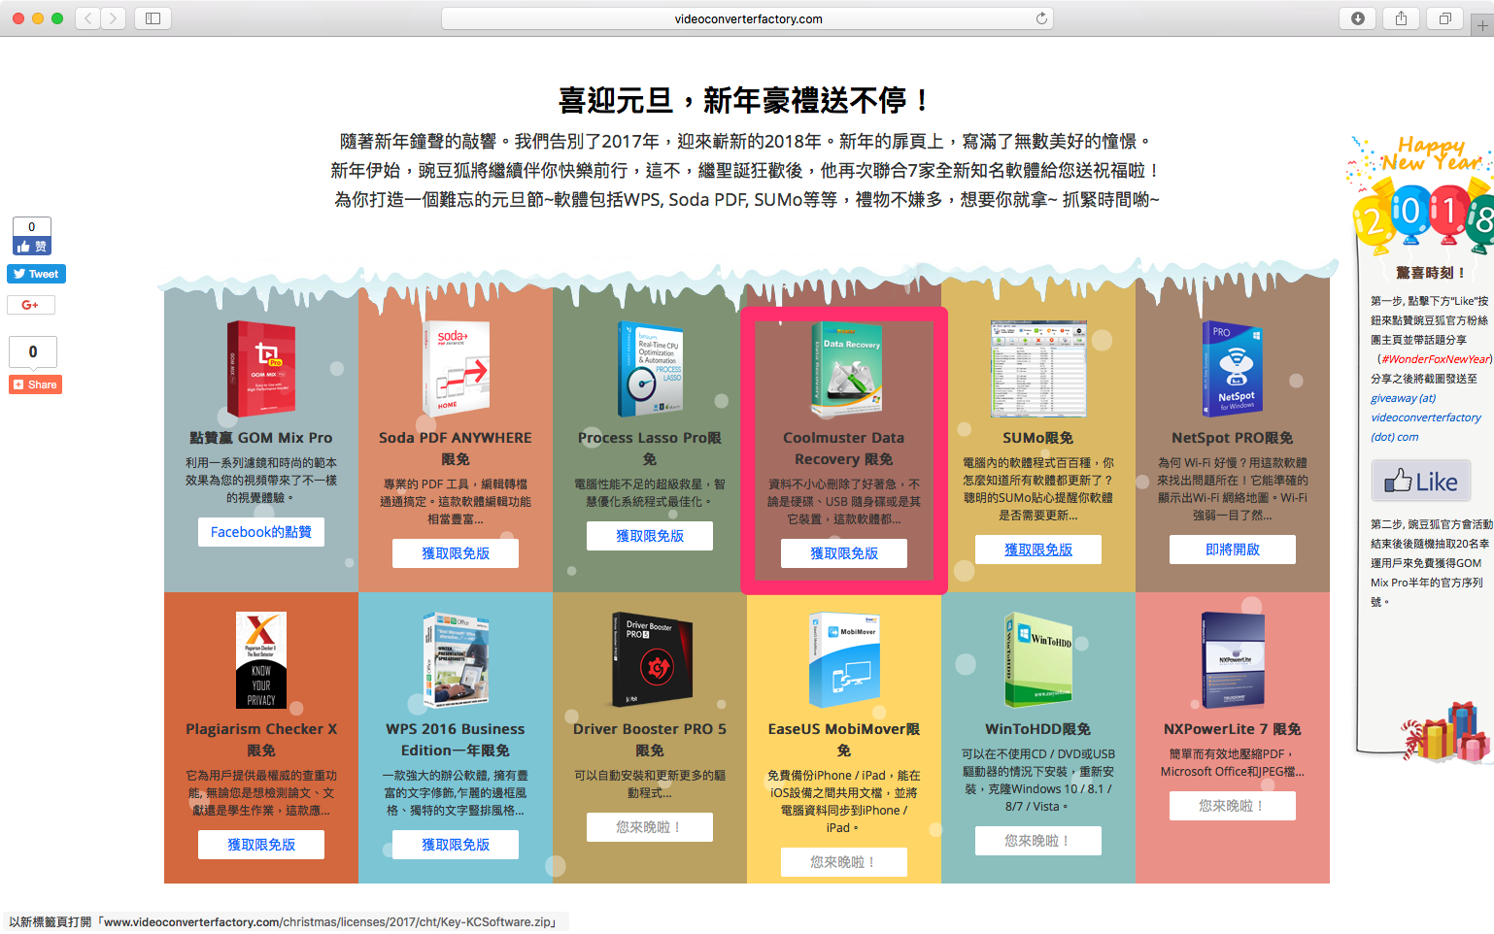Click the NetSpot PRO box image

(1232, 369)
